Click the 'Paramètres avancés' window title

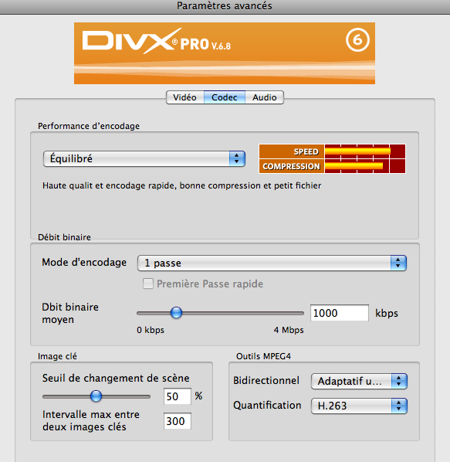225,6
